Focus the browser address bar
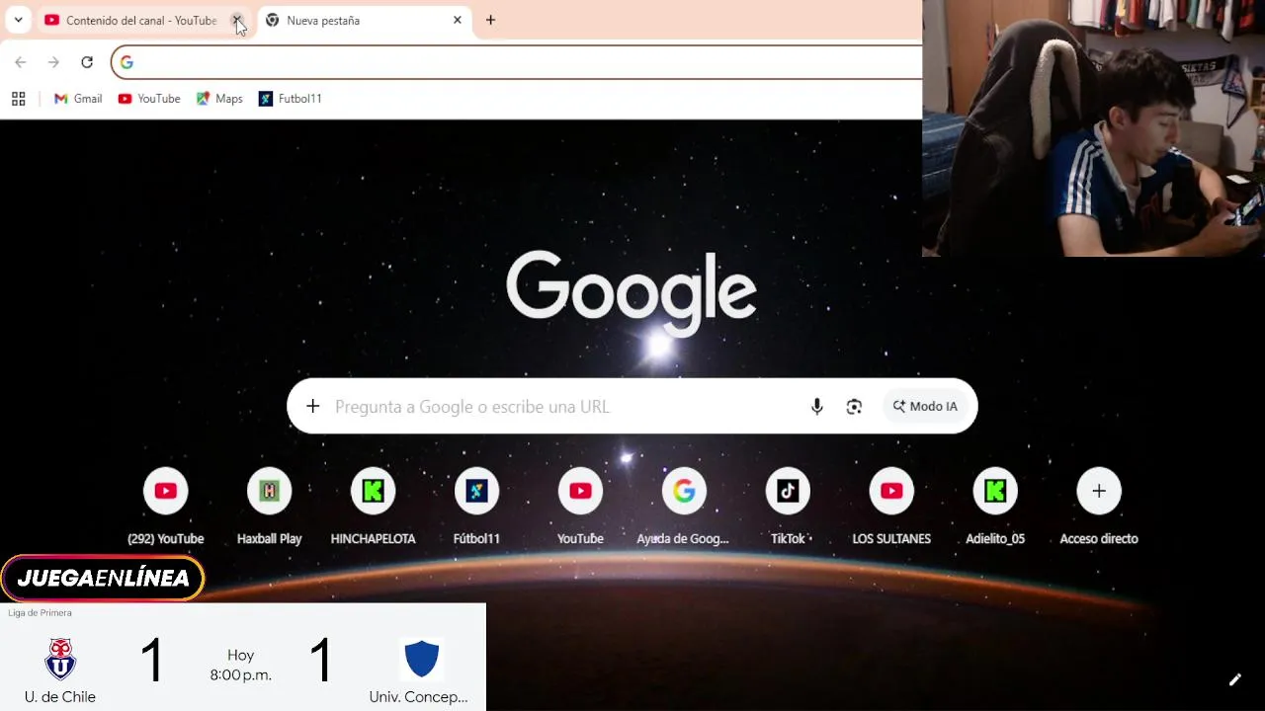The width and height of the screenshot is (1265, 711). click(517, 62)
